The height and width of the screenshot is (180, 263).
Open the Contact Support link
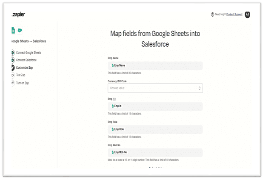tap(234, 15)
